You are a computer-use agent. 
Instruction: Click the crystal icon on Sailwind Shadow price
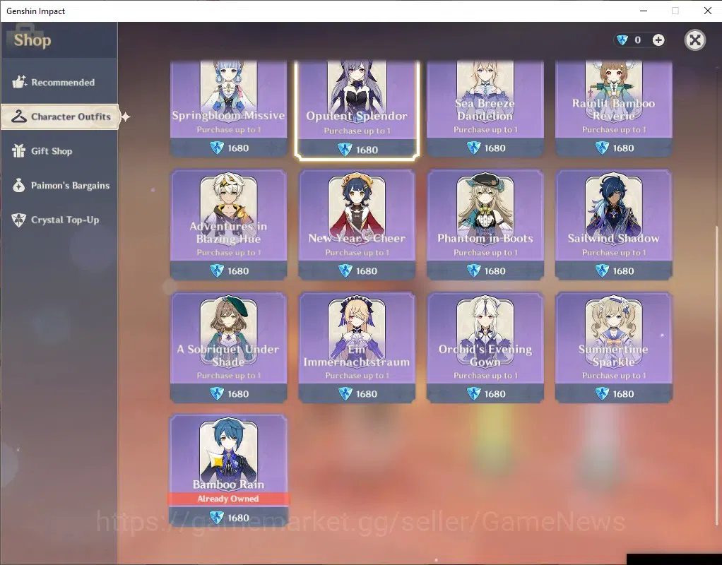coord(602,270)
